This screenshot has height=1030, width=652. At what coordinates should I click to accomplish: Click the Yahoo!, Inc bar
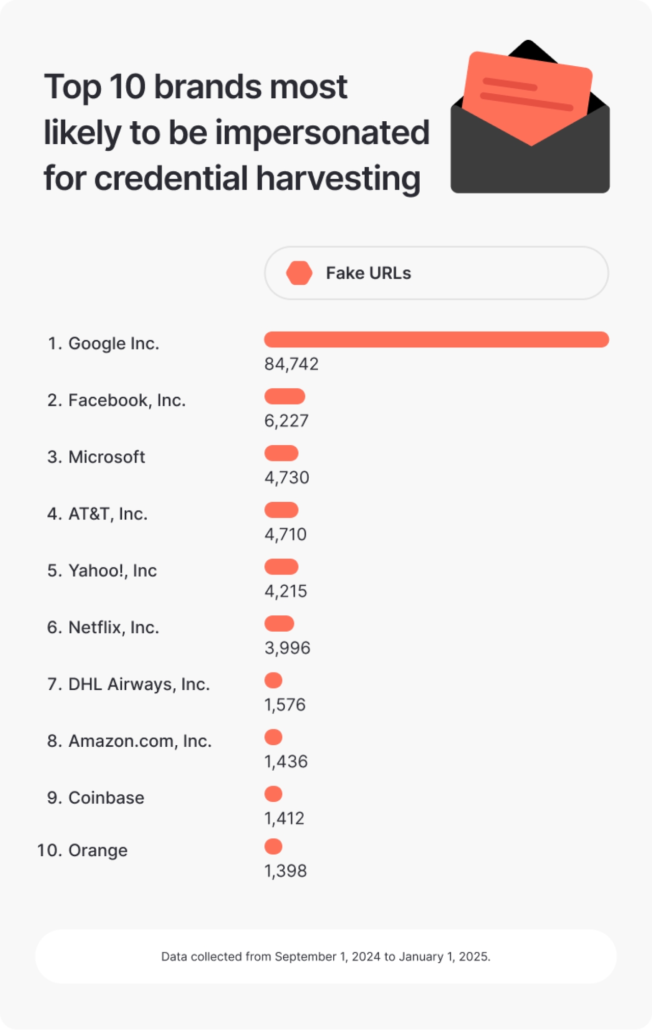pos(281,566)
